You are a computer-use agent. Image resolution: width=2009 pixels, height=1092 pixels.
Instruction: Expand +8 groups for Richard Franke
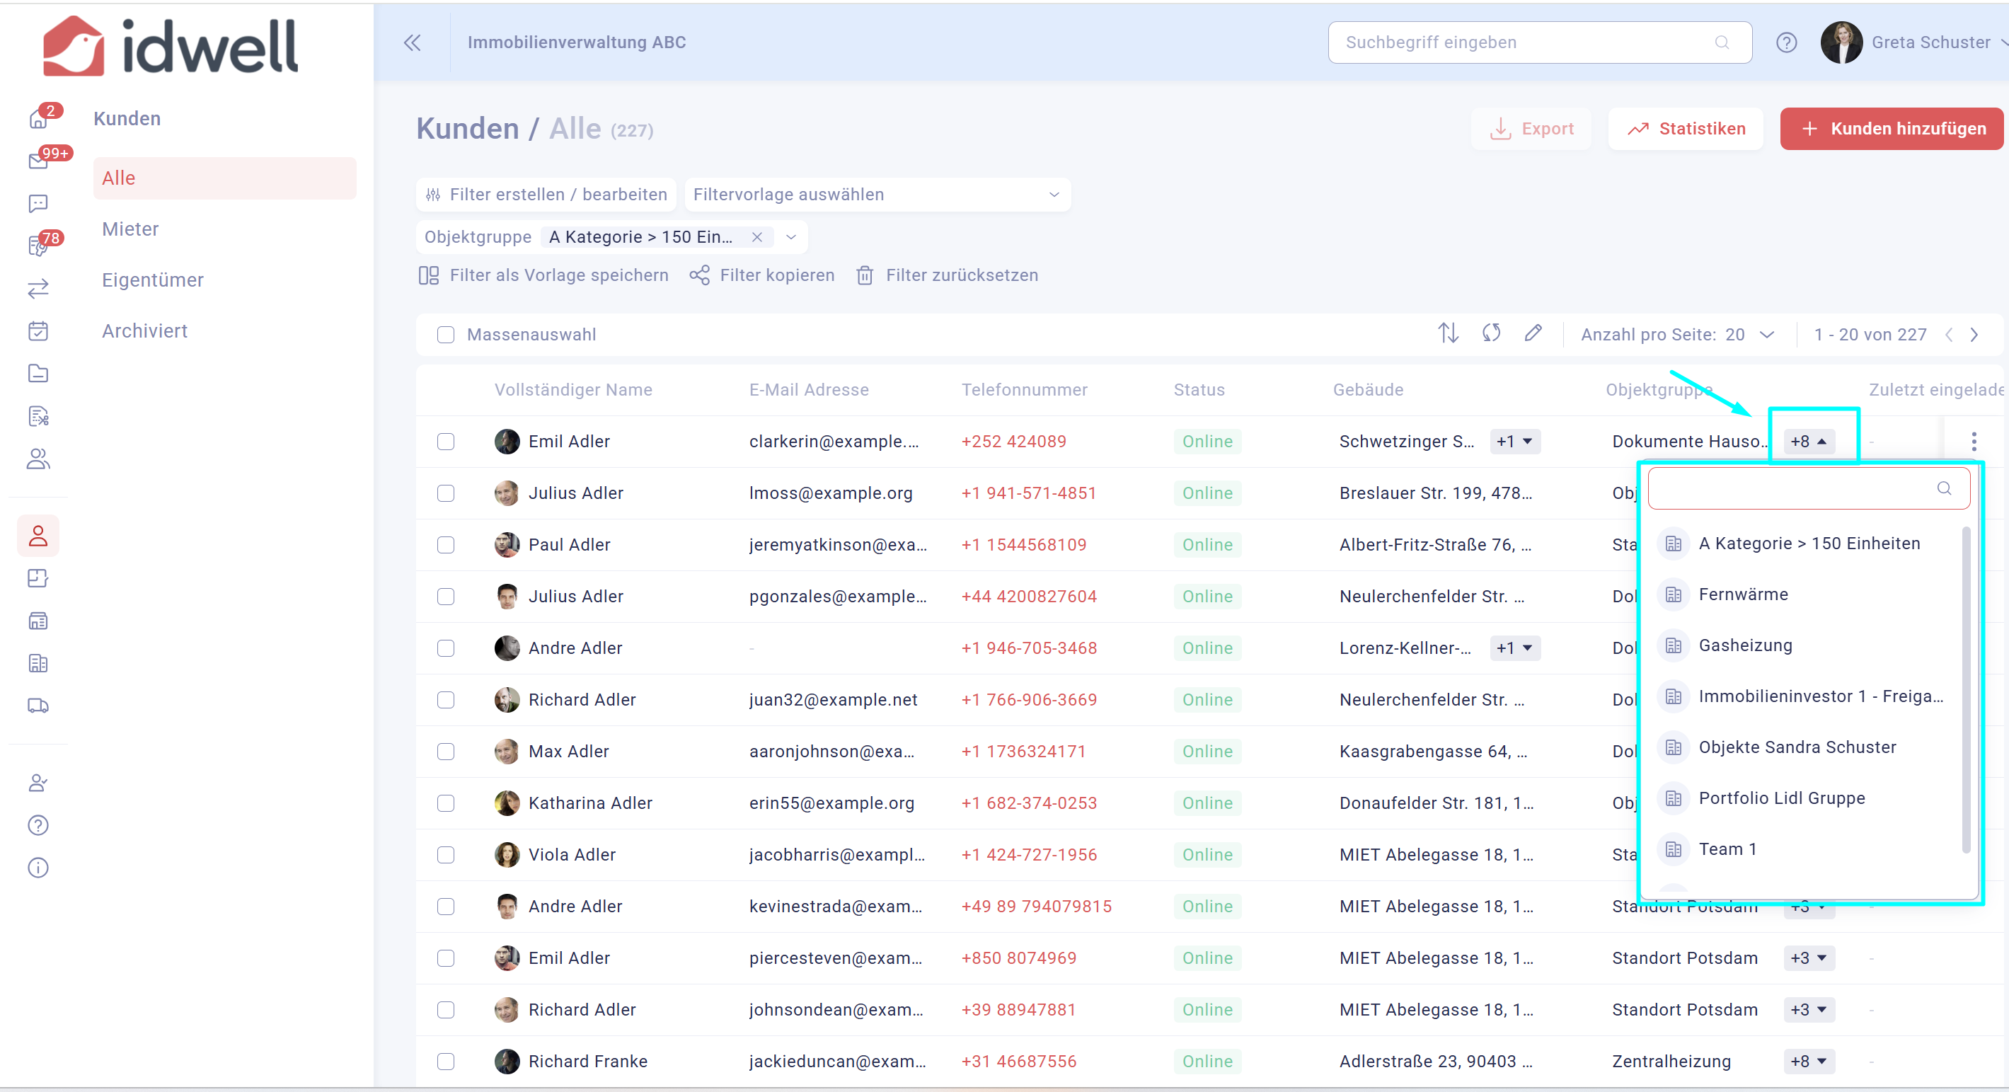point(1809,1062)
